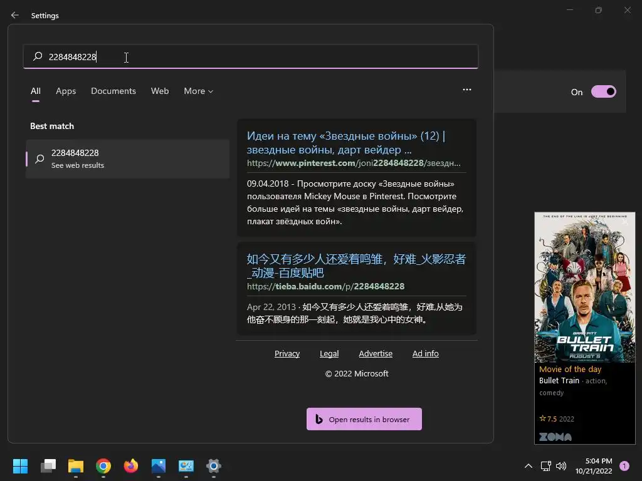The image size is (642, 481).
Task: Open File Explorer from the taskbar
Action: (76, 465)
